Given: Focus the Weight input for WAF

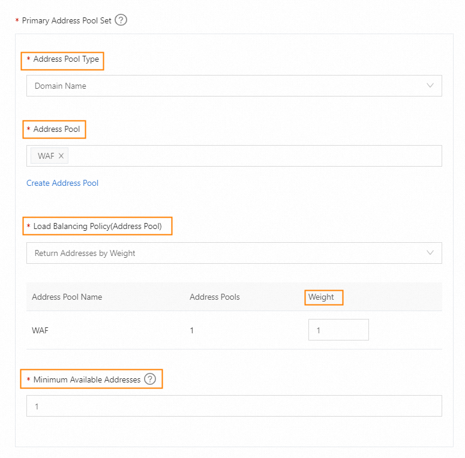Looking at the screenshot, I should 338,330.
